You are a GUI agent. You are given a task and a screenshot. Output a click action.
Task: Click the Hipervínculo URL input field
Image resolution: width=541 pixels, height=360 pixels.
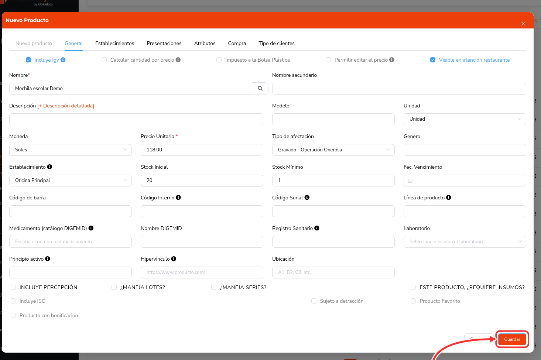coord(202,272)
